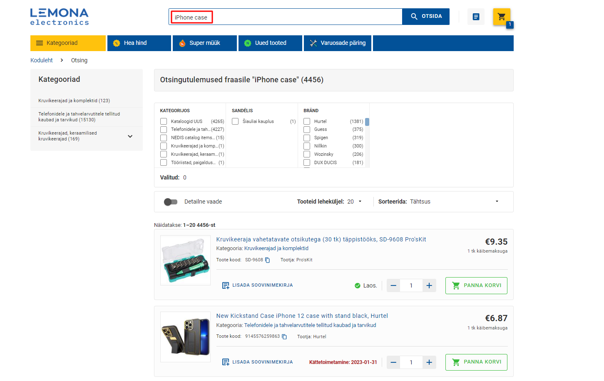Toggle Detailne vaade switch
The image size is (604, 381).
point(171,202)
